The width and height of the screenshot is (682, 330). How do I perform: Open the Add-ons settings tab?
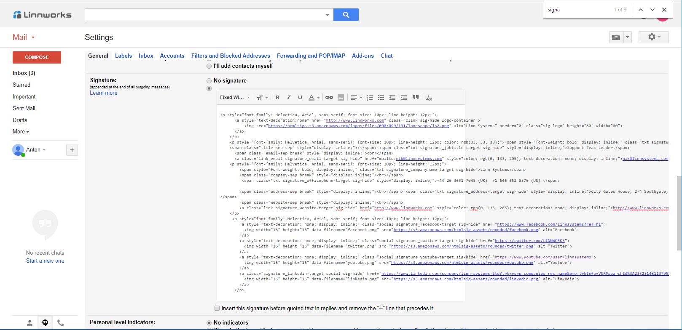pos(363,56)
